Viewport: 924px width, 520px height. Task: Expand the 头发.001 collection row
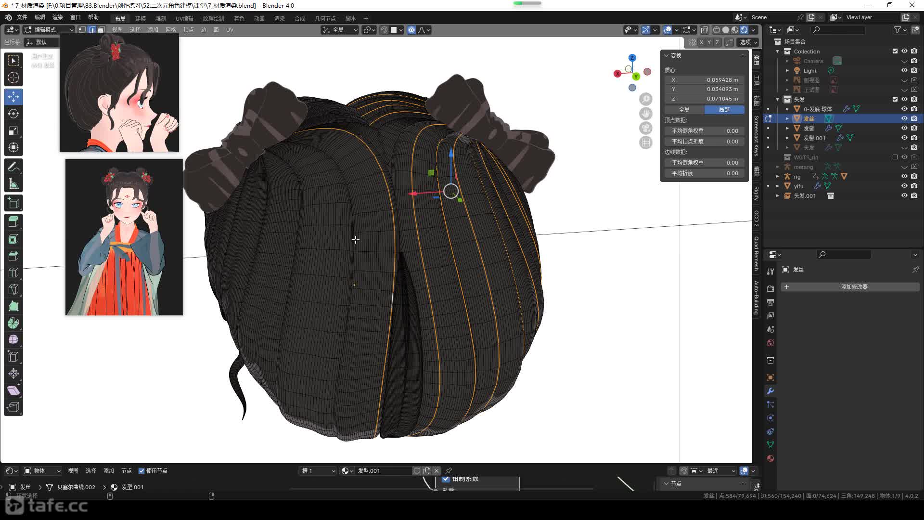(x=778, y=196)
